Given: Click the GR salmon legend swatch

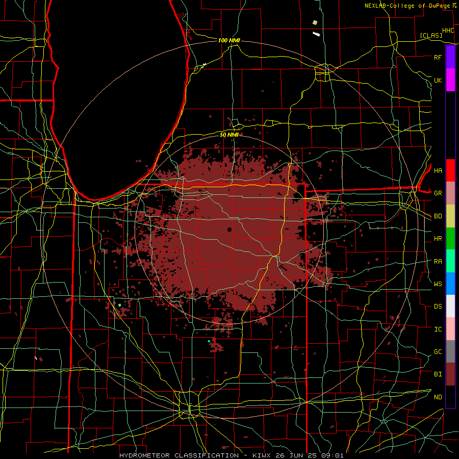Looking at the screenshot, I should click(450, 193).
